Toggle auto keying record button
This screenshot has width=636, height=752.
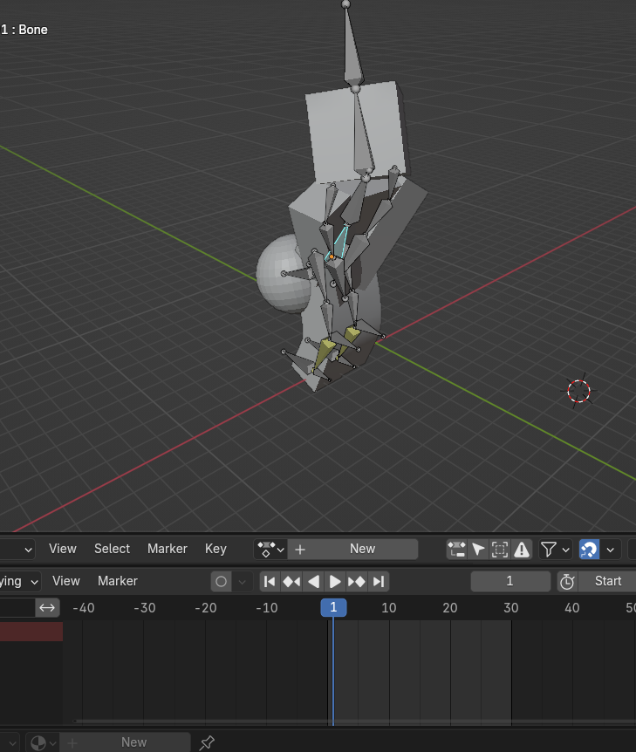pyautogui.click(x=221, y=582)
